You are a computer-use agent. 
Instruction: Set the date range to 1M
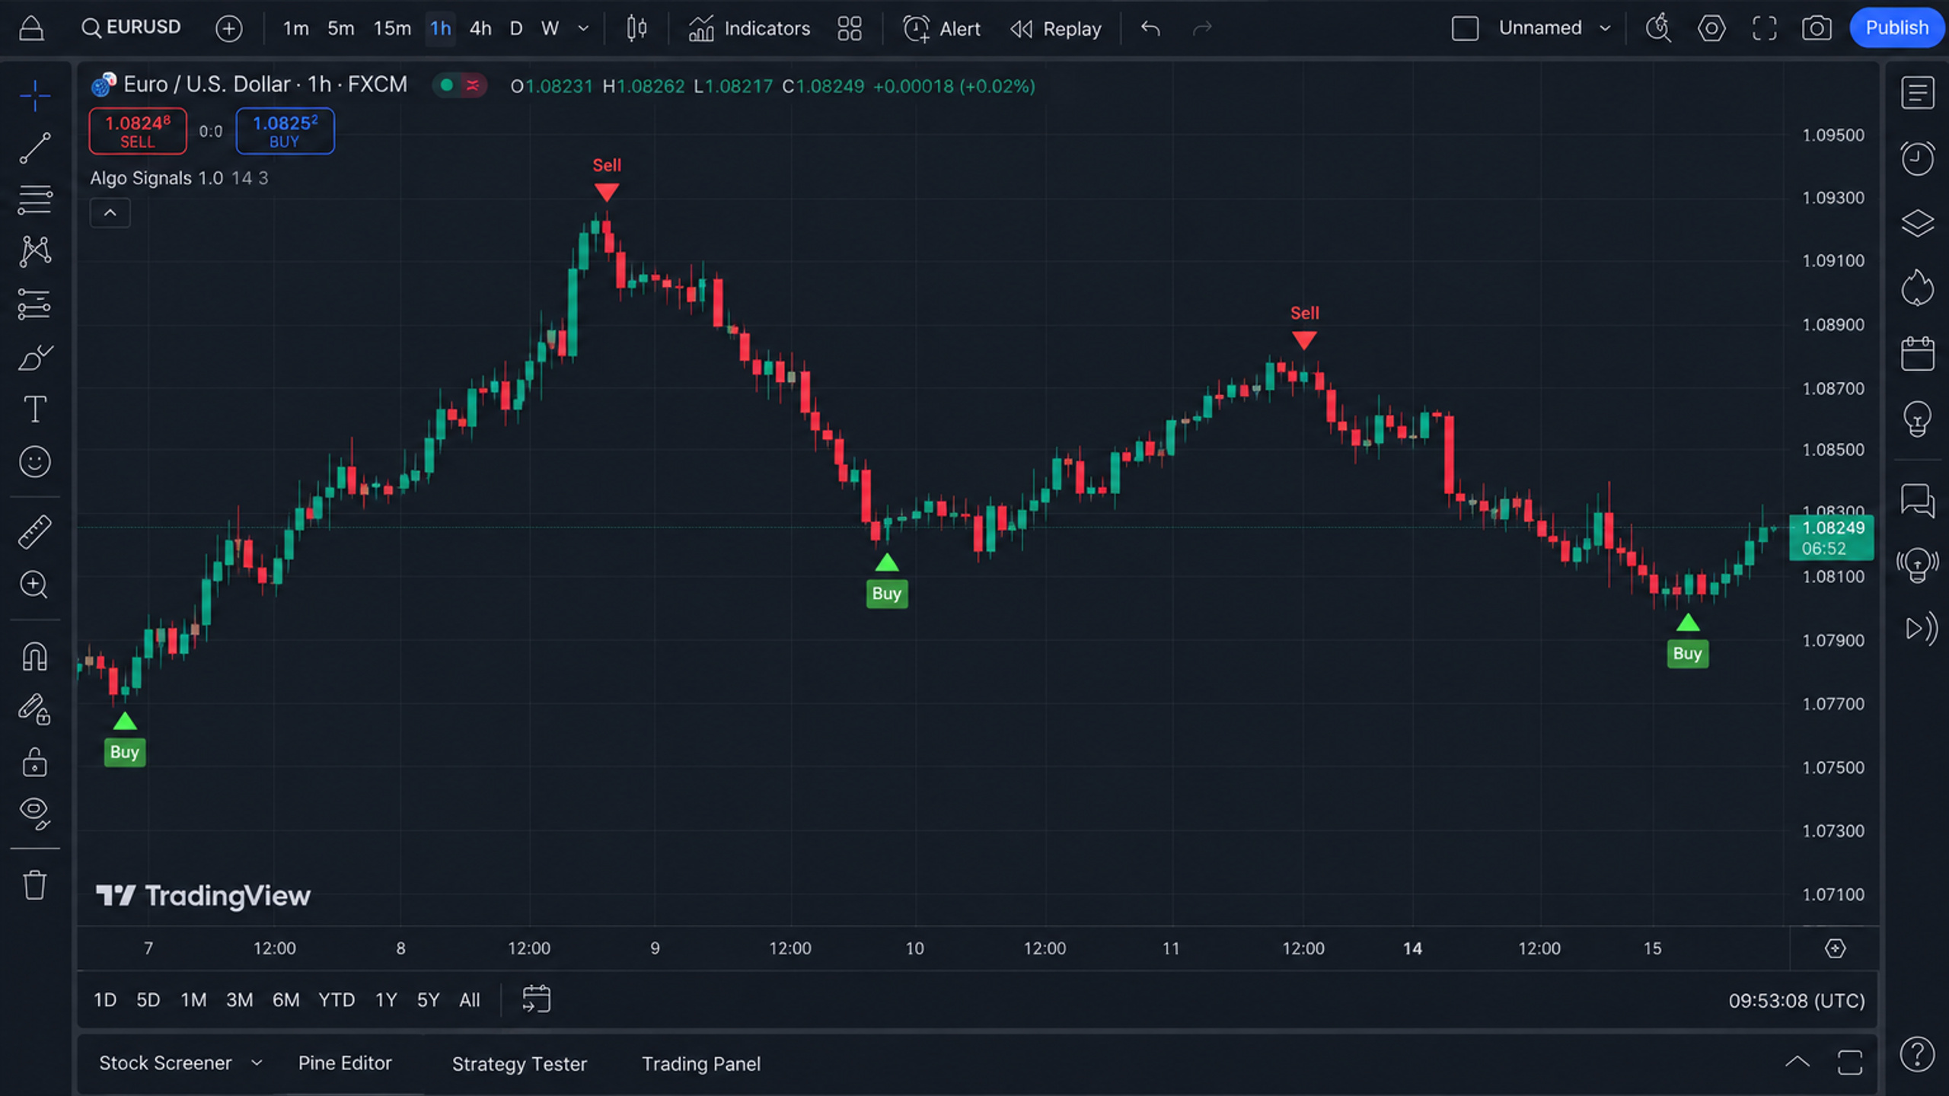(193, 999)
